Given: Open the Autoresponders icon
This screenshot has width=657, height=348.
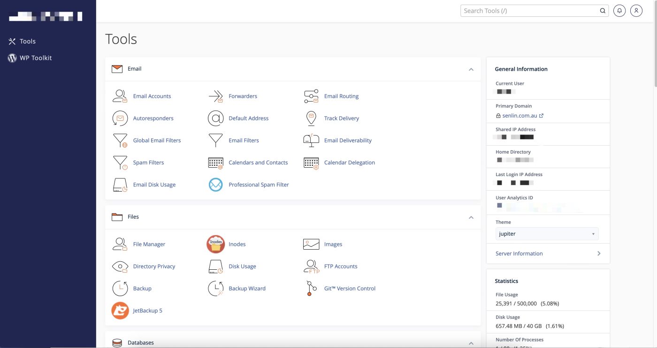Looking at the screenshot, I should (120, 118).
